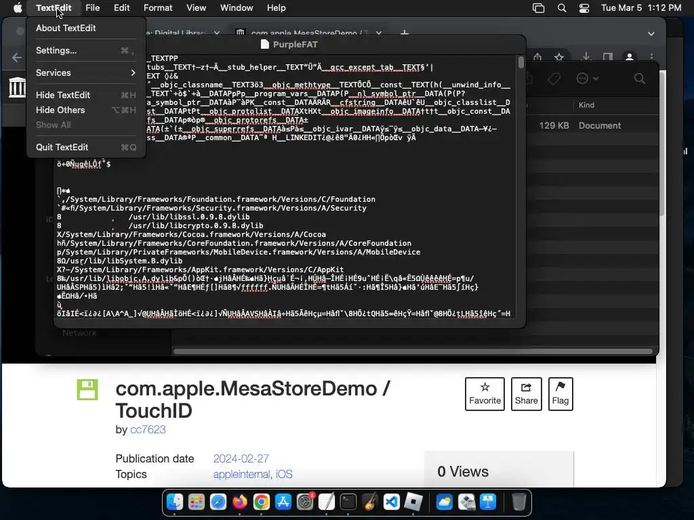Screen dimensions: 694x520
Task: Bookmark this page with the star icon
Action: [559, 57]
